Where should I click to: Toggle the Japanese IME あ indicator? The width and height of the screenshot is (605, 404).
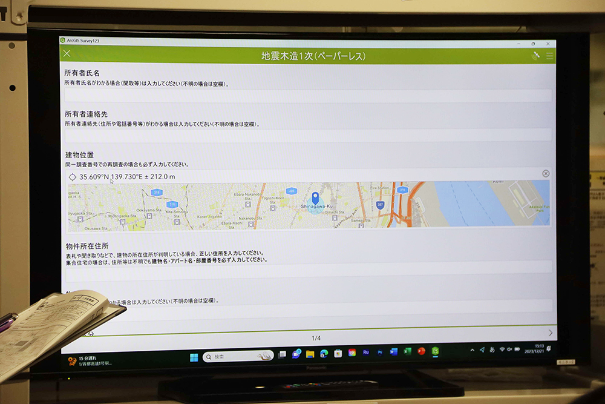pos(492,349)
